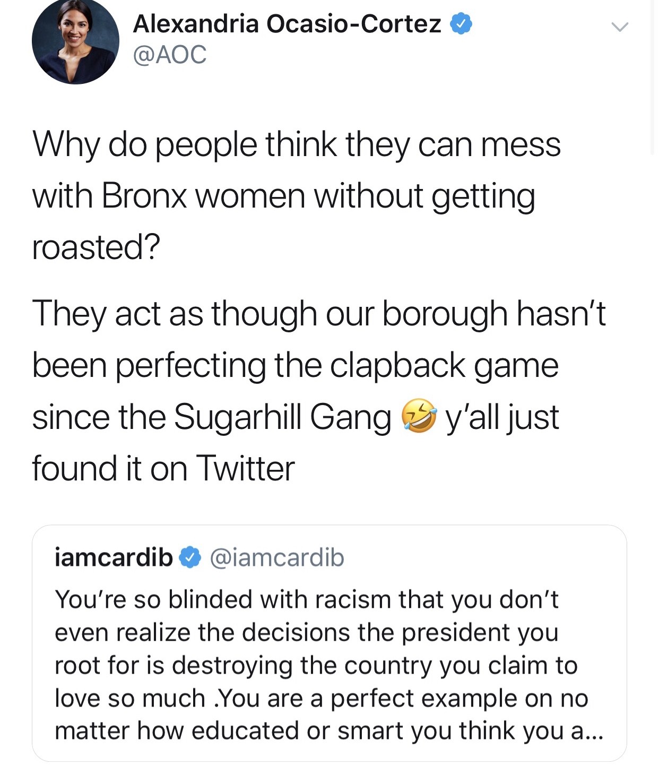Click the phrase "Bronx women" in tweet
Viewport: 659px width, 765px height.
(x=203, y=196)
